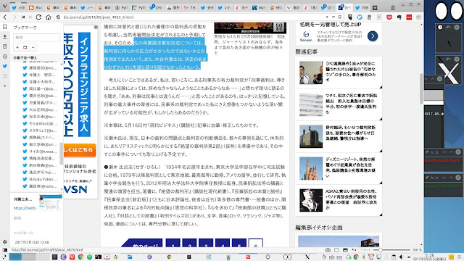Click the bookmark search field
This screenshot has width=464, height=261.
(x=36, y=37)
